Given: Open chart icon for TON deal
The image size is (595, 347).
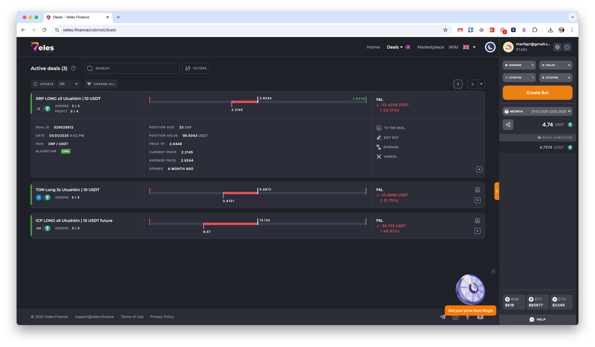Looking at the screenshot, I should click(x=477, y=190).
